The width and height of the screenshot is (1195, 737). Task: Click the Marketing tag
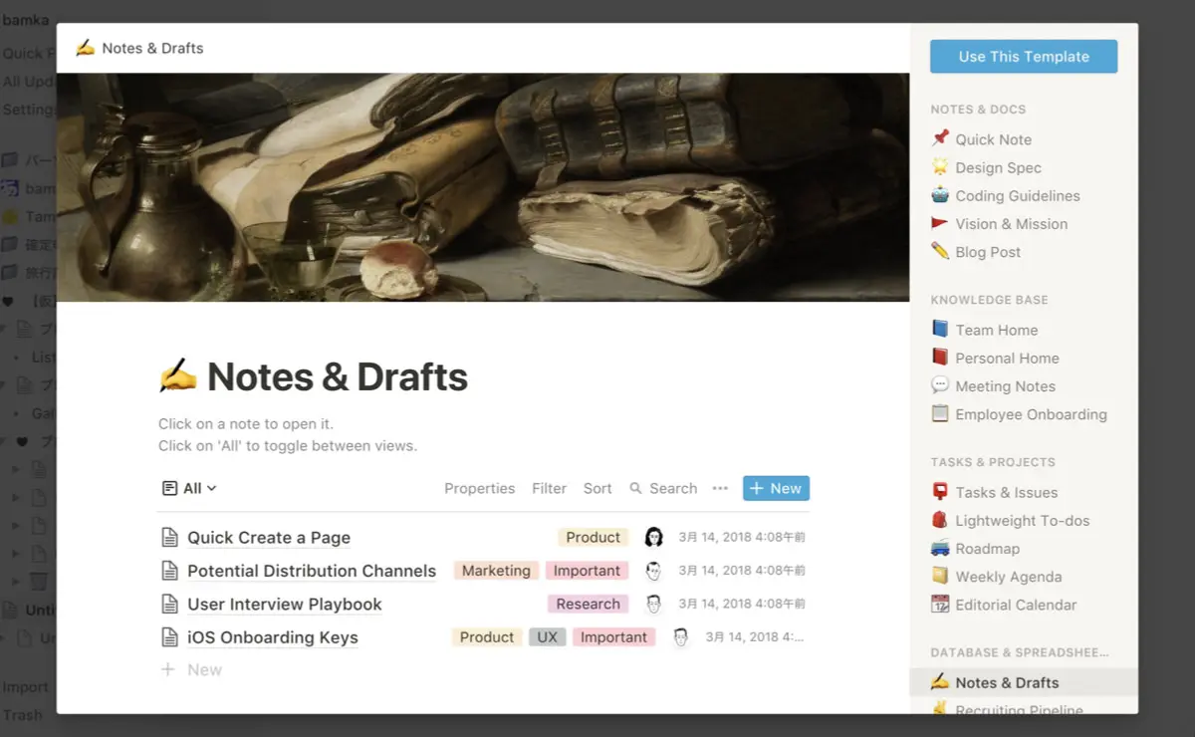pos(496,571)
